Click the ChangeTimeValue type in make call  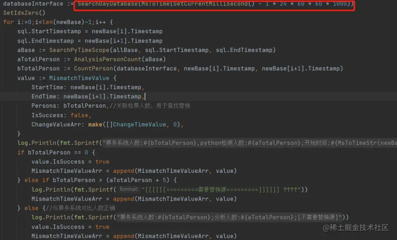tap(139, 125)
